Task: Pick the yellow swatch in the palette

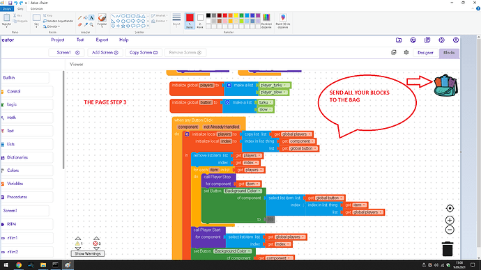Action: coord(236,15)
